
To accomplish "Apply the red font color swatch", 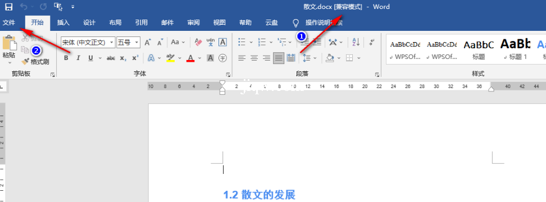I will [190, 58].
